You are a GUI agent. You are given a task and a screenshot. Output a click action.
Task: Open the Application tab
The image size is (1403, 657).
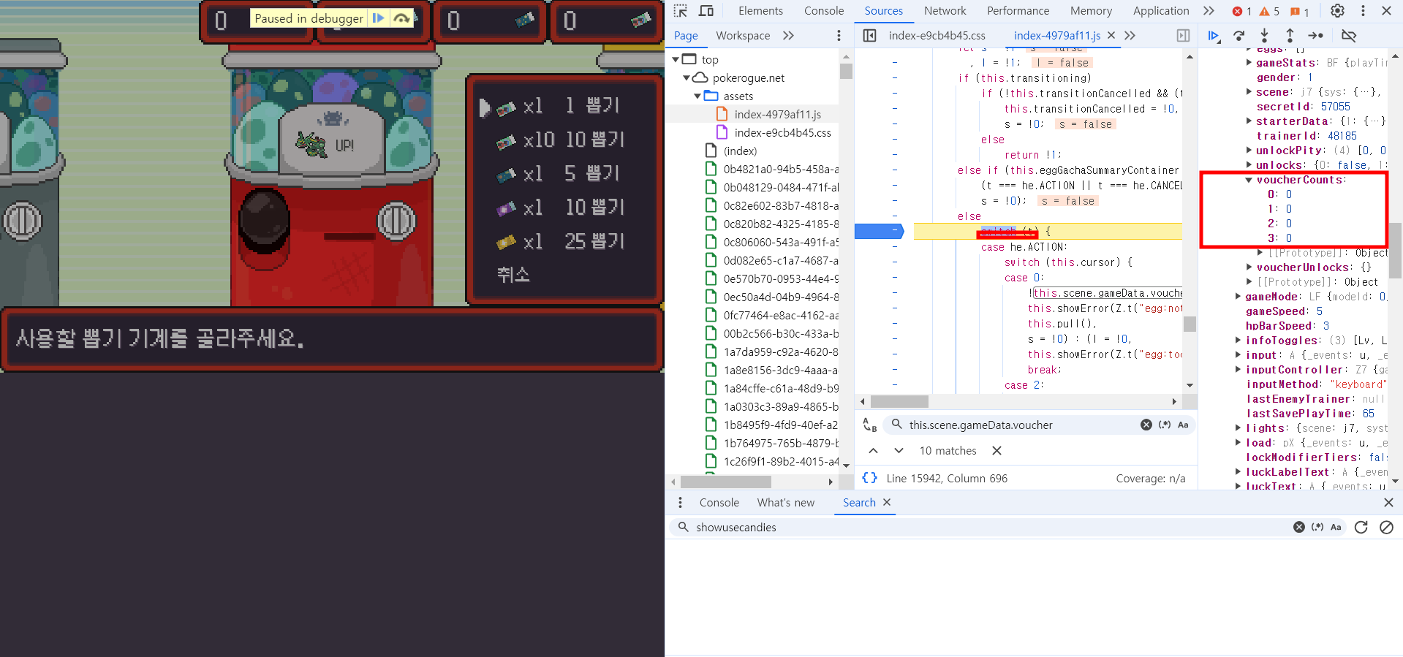(1161, 11)
